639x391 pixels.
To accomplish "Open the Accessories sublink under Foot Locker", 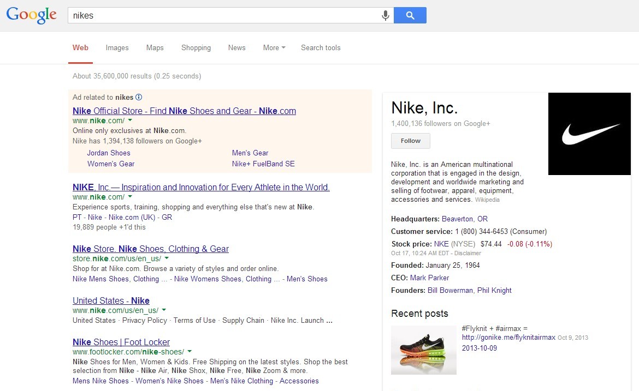I will pos(299,381).
